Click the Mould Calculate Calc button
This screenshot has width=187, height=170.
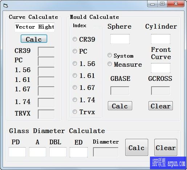120,106
